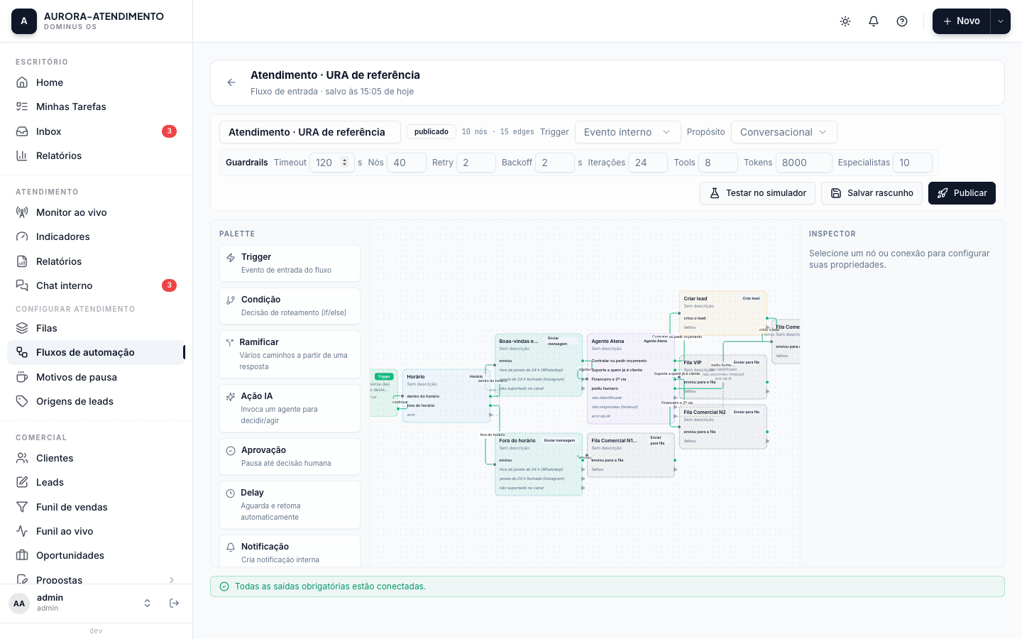Click the 'Todas as saídas obrigatórias estão conectadas' message
The height and width of the screenshot is (639, 1022).
[x=330, y=586]
